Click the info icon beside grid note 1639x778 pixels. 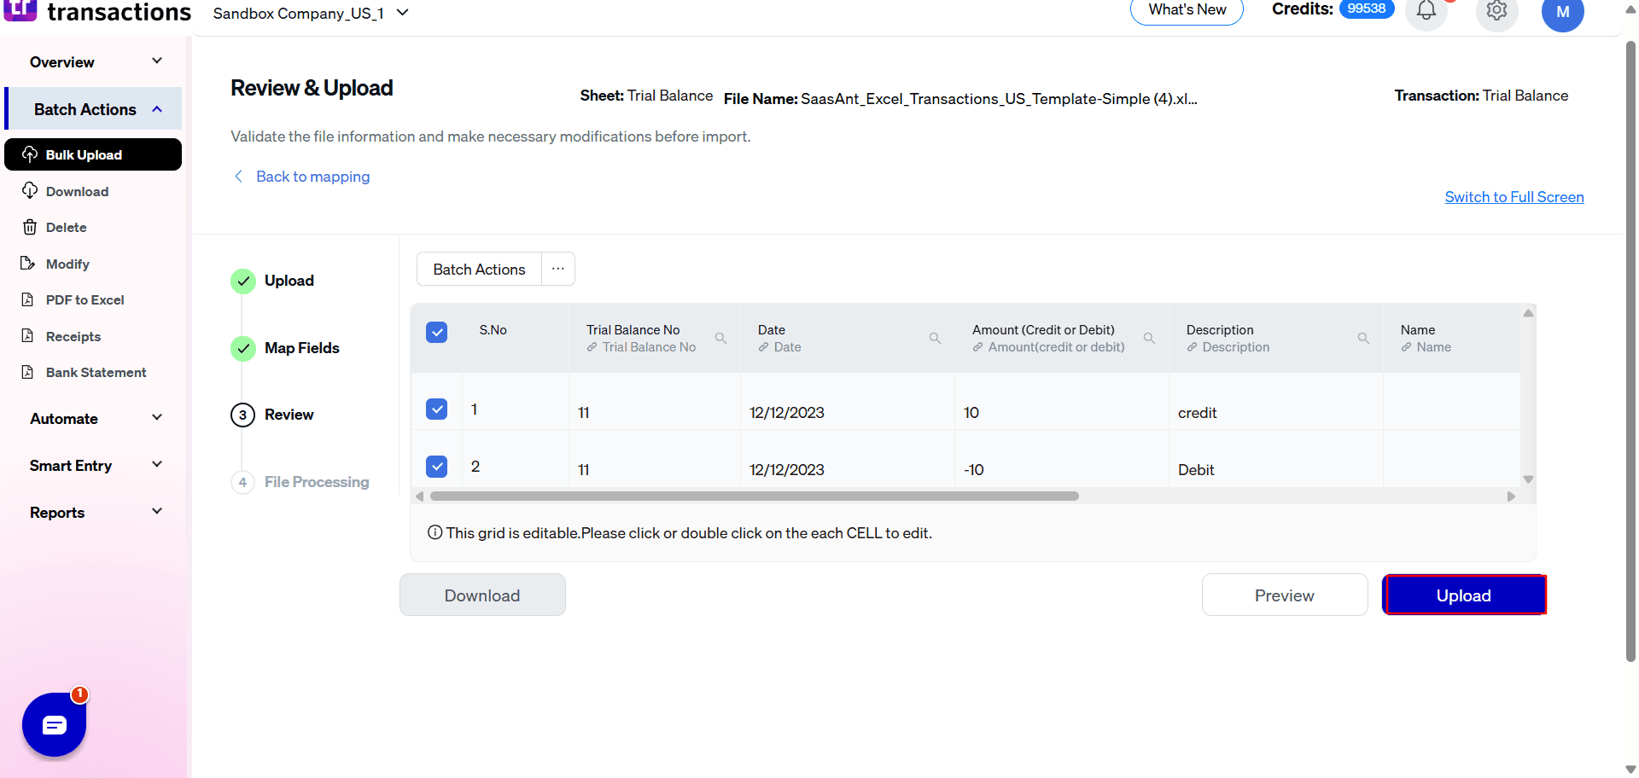pos(435,532)
